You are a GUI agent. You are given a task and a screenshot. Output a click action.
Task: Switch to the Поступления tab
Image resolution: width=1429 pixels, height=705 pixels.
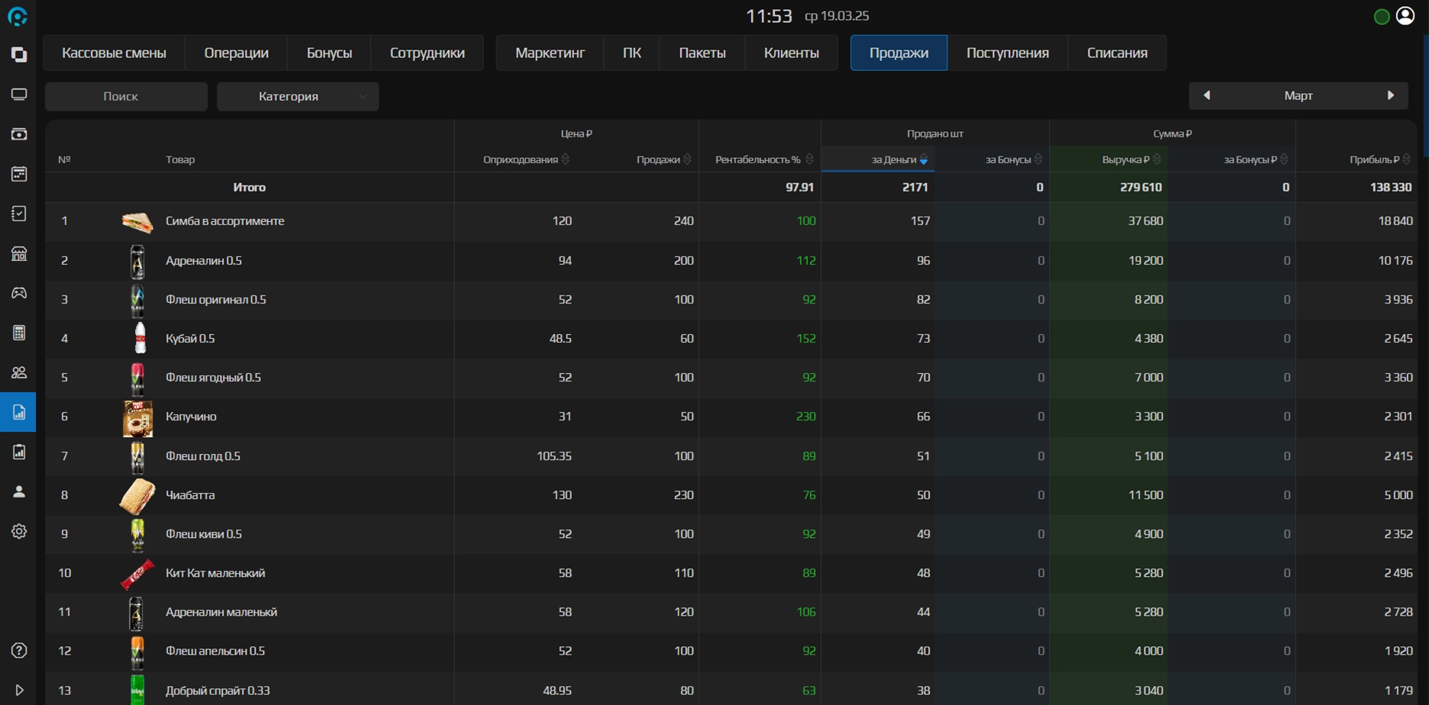point(1007,53)
